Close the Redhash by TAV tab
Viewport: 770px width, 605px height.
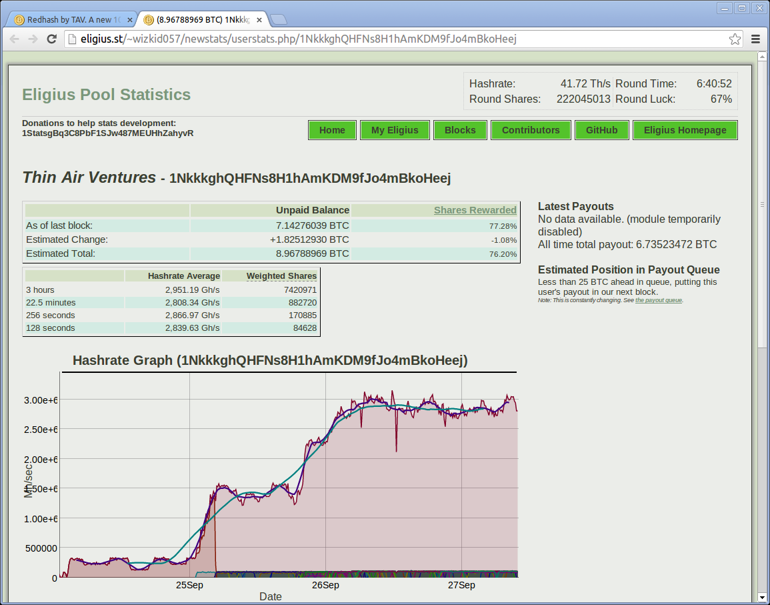[x=129, y=19]
